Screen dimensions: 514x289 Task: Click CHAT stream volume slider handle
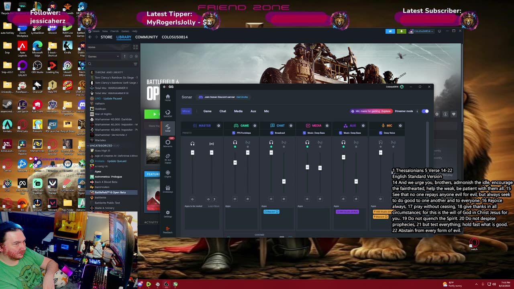(x=284, y=181)
